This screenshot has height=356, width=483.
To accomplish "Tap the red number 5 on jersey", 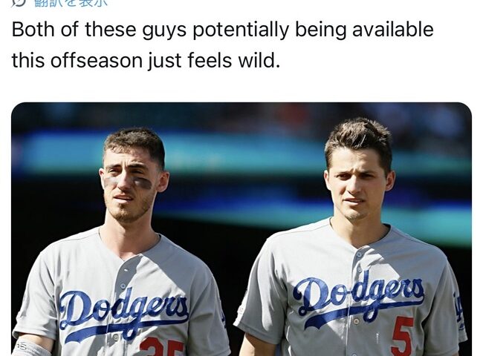I will (403, 336).
